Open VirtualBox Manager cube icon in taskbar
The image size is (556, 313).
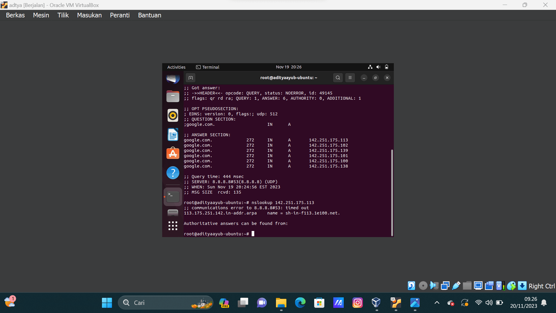[x=376, y=303]
